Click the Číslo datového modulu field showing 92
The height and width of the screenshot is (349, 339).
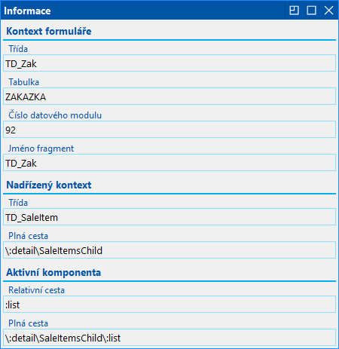point(169,130)
